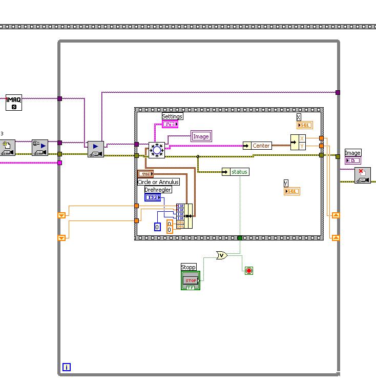The height and width of the screenshot is (382, 376).
Task: Click the loop iteration terminal i
Action: [67, 367]
